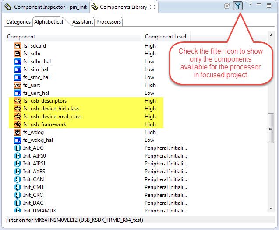Select the fsl_usb_device_msd_class component name
The image size is (279, 230).
tap(52, 117)
